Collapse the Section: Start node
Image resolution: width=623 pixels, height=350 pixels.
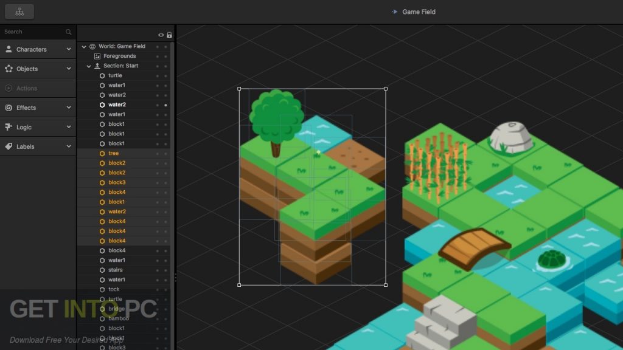[89, 66]
